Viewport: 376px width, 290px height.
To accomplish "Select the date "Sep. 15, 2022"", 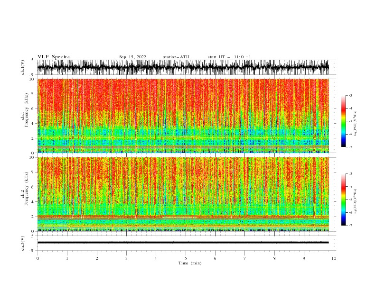I will pos(132,57).
